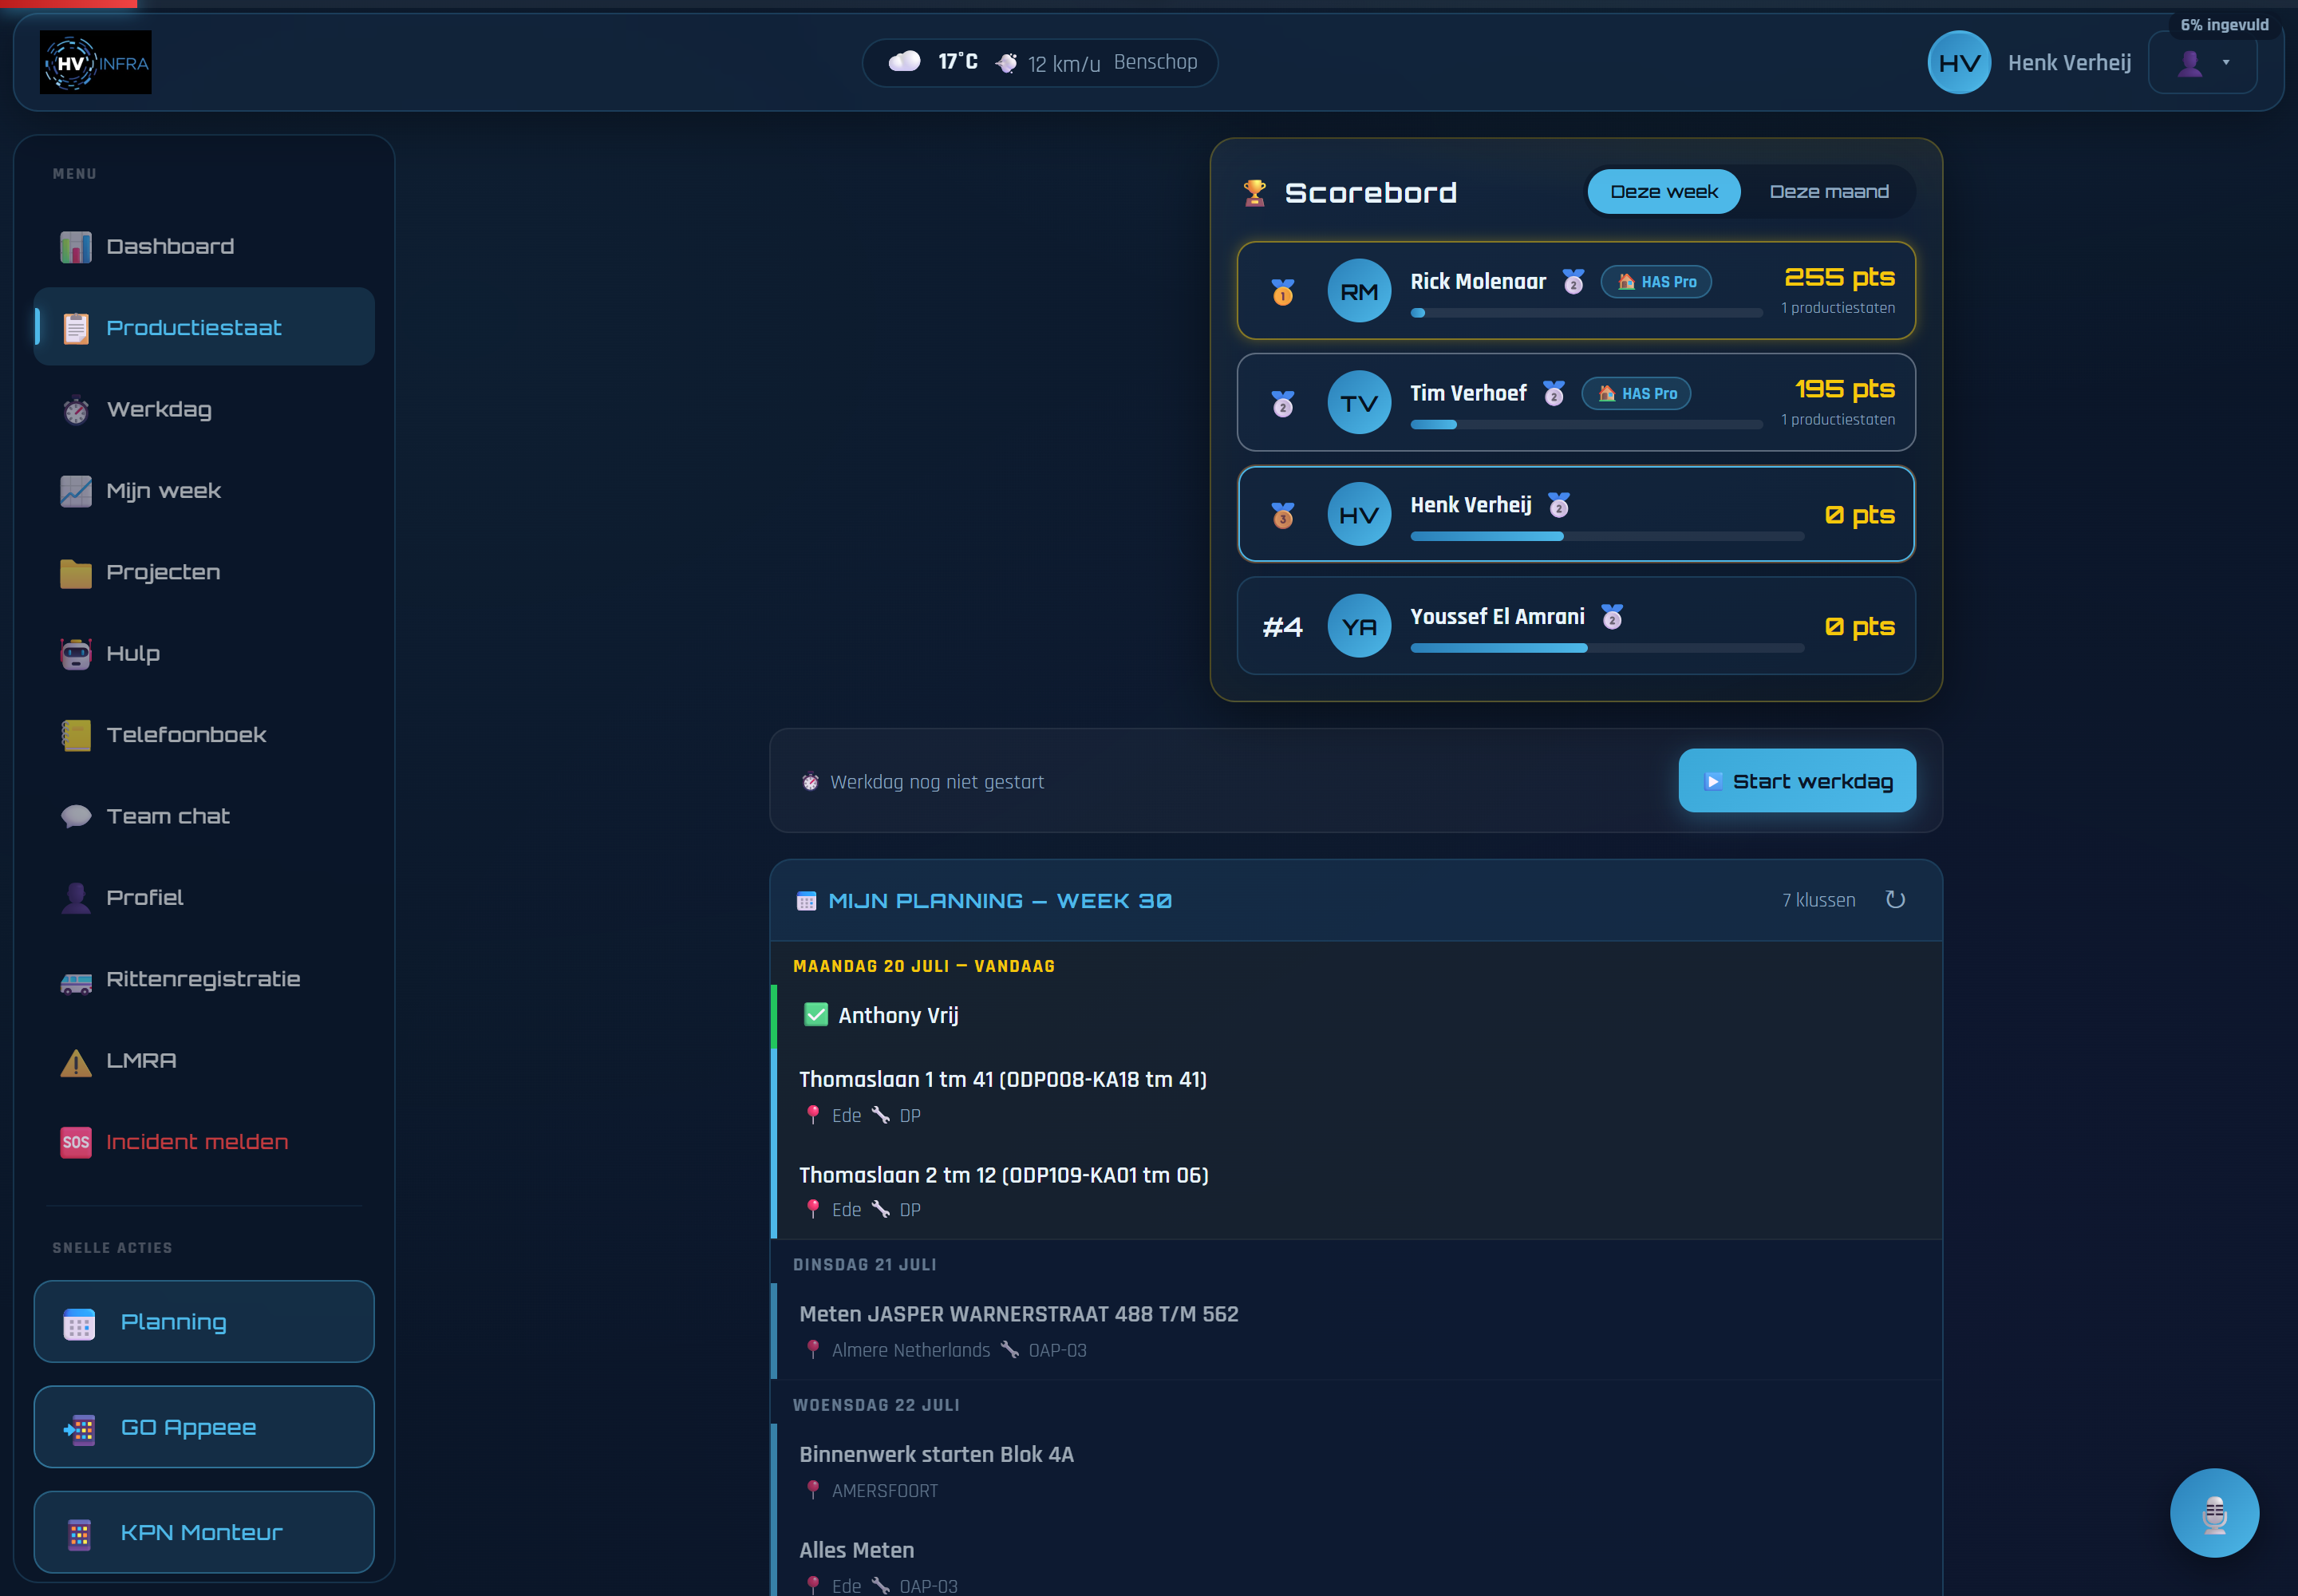Click the LMRA warning triangle icon

76,1061
